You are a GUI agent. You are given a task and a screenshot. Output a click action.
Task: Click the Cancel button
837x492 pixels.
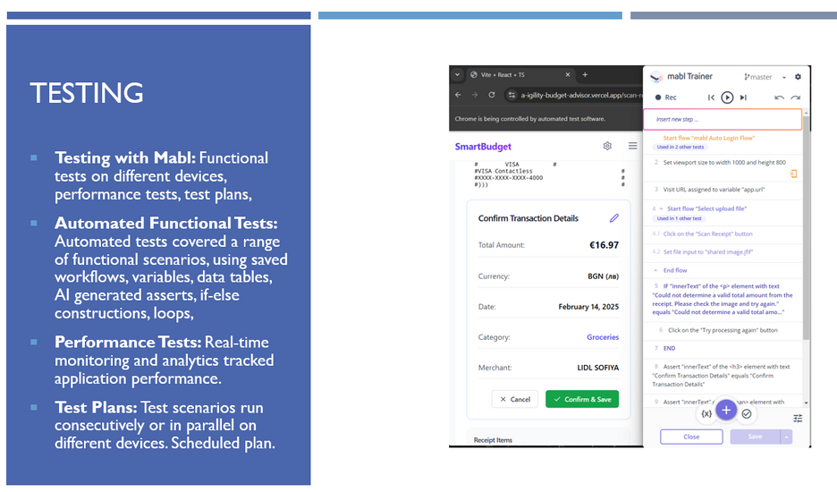(514, 399)
